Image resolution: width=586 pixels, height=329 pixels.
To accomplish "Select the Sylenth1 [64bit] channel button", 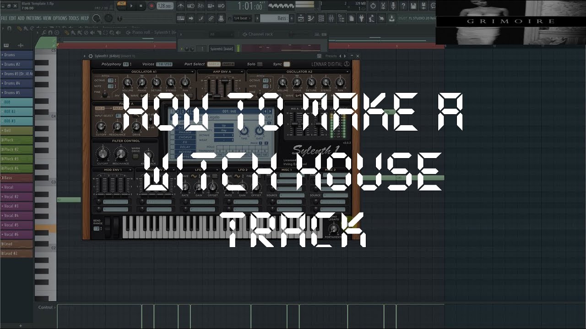I will 222,49.
